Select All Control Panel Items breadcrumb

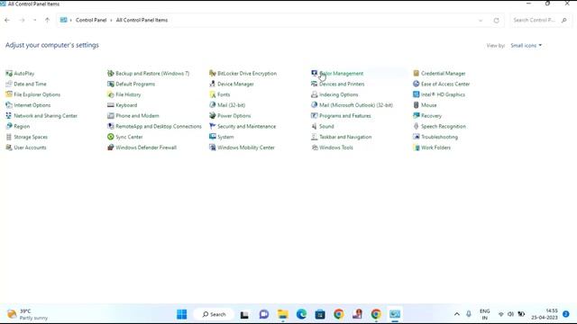[x=142, y=20]
